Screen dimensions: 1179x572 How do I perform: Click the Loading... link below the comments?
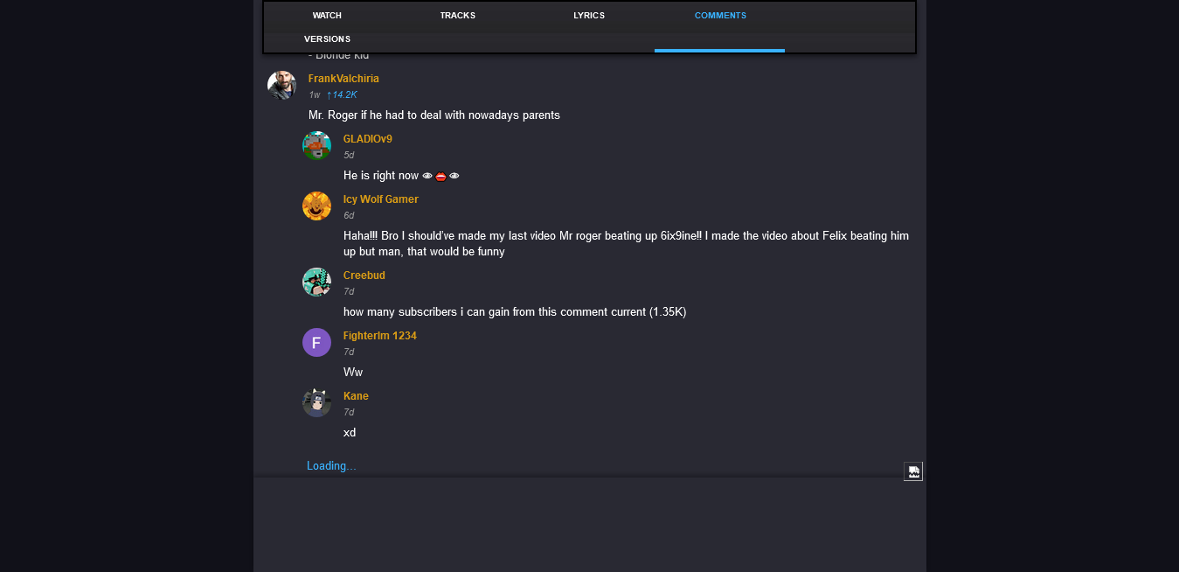pos(331,466)
